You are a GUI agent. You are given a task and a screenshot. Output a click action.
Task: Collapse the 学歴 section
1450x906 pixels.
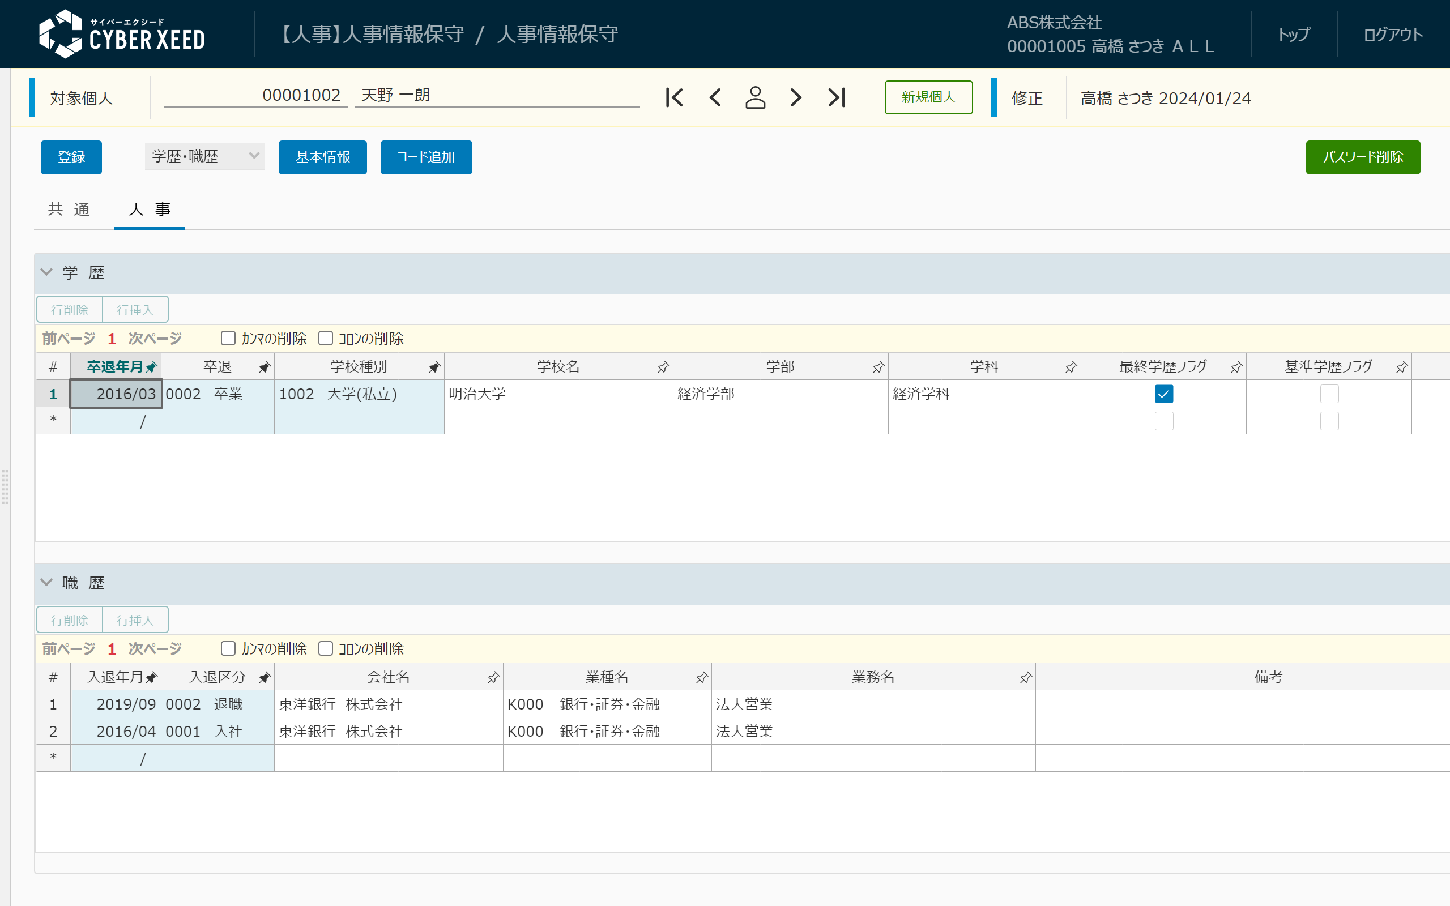(x=47, y=272)
